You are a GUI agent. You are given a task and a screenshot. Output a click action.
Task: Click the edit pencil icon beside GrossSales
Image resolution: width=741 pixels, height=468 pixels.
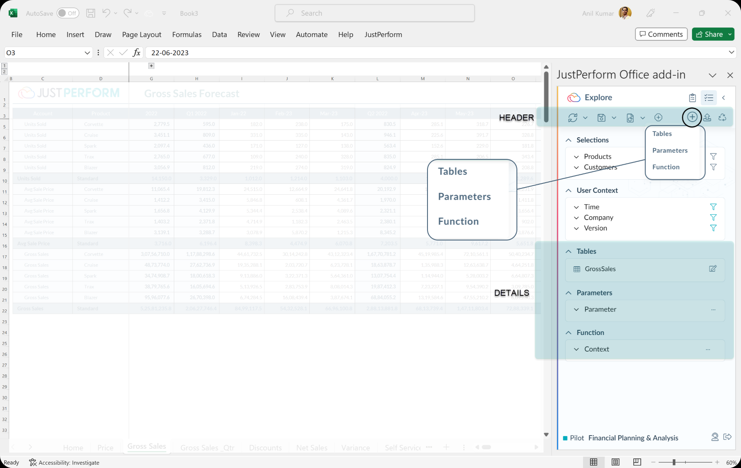[x=713, y=269]
